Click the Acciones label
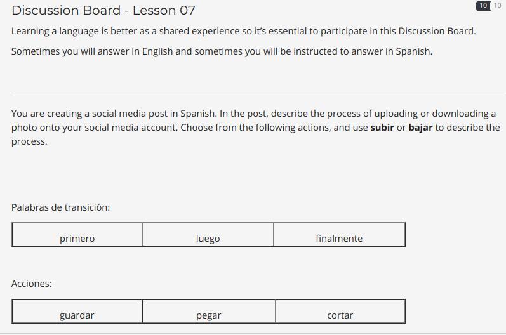The image size is (506, 335). [x=32, y=284]
